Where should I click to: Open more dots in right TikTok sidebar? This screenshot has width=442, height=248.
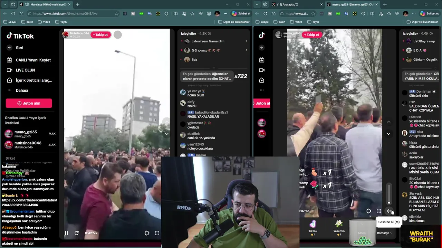tap(261, 90)
